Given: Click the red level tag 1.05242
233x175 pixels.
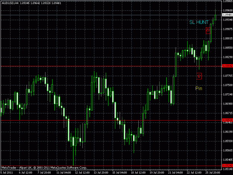Looking at the screenshot, I should (227, 165).
